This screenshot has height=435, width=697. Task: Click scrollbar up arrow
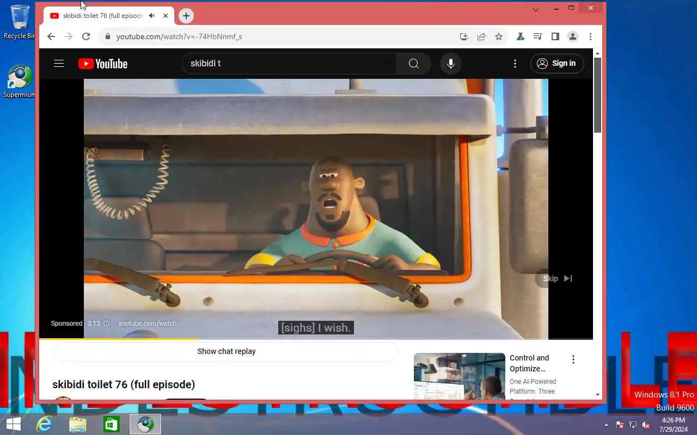tap(597, 53)
